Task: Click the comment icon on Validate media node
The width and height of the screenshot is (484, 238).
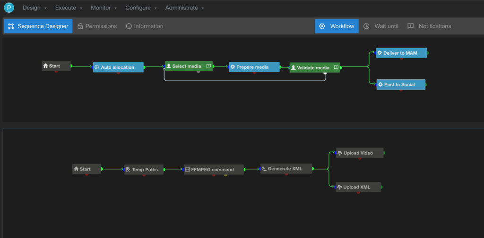Action: (336, 68)
